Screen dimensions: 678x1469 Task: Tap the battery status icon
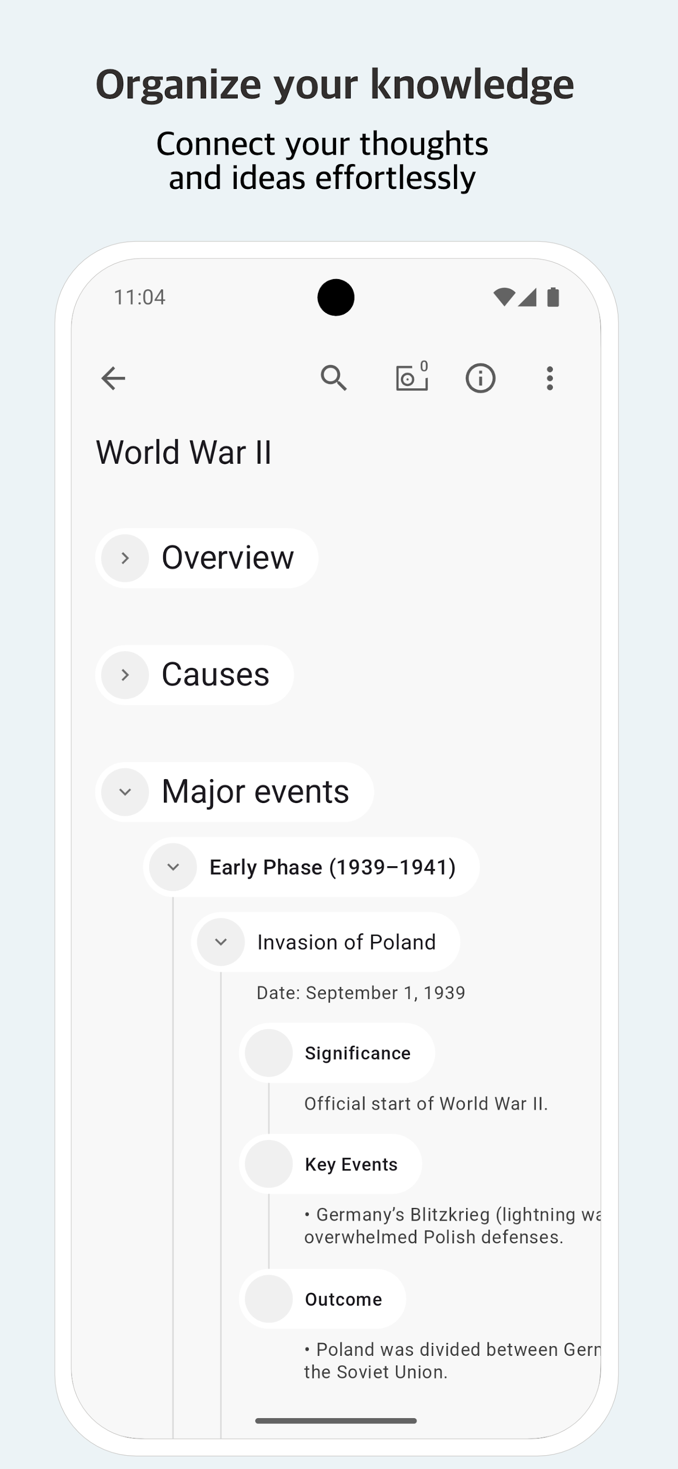(x=553, y=297)
